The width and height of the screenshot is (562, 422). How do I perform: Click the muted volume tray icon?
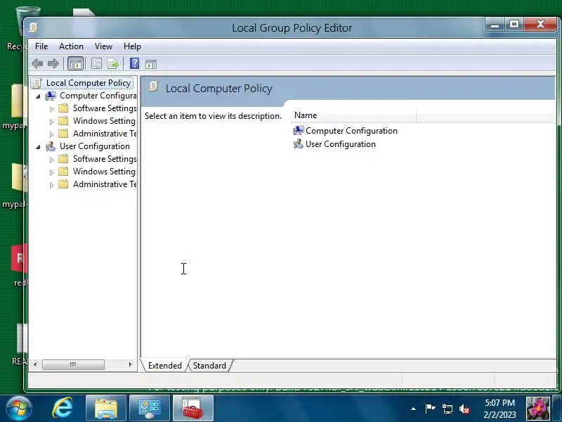(x=464, y=409)
